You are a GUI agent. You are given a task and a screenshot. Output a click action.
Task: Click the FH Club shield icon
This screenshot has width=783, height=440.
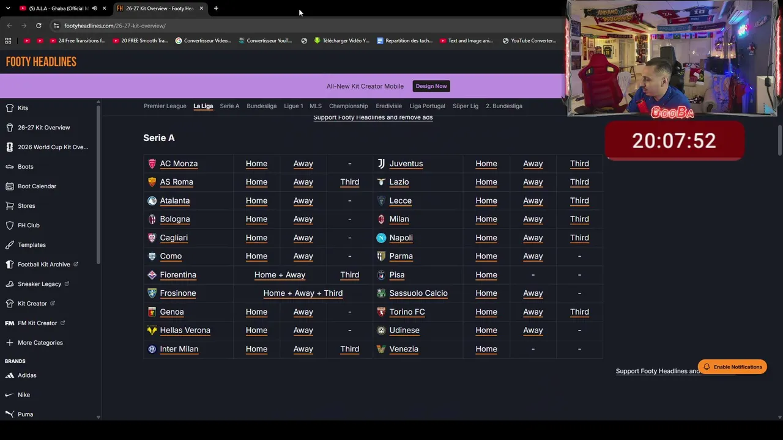click(9, 226)
